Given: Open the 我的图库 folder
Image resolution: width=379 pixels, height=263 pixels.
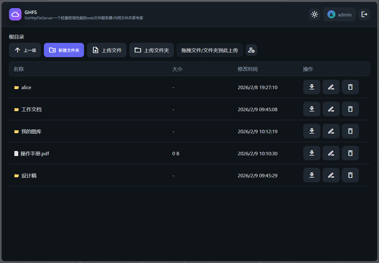Looking at the screenshot, I should tap(31, 132).
